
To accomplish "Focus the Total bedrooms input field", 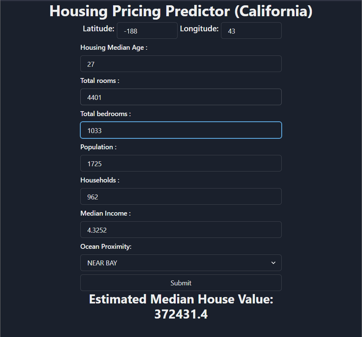I will click(x=181, y=130).
